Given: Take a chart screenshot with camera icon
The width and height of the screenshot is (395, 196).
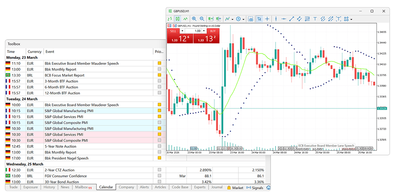Looking at the screenshot, I should (251, 19).
